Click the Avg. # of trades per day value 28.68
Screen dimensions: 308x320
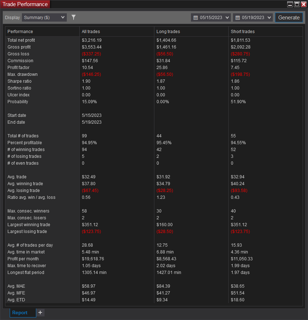pos(87,245)
